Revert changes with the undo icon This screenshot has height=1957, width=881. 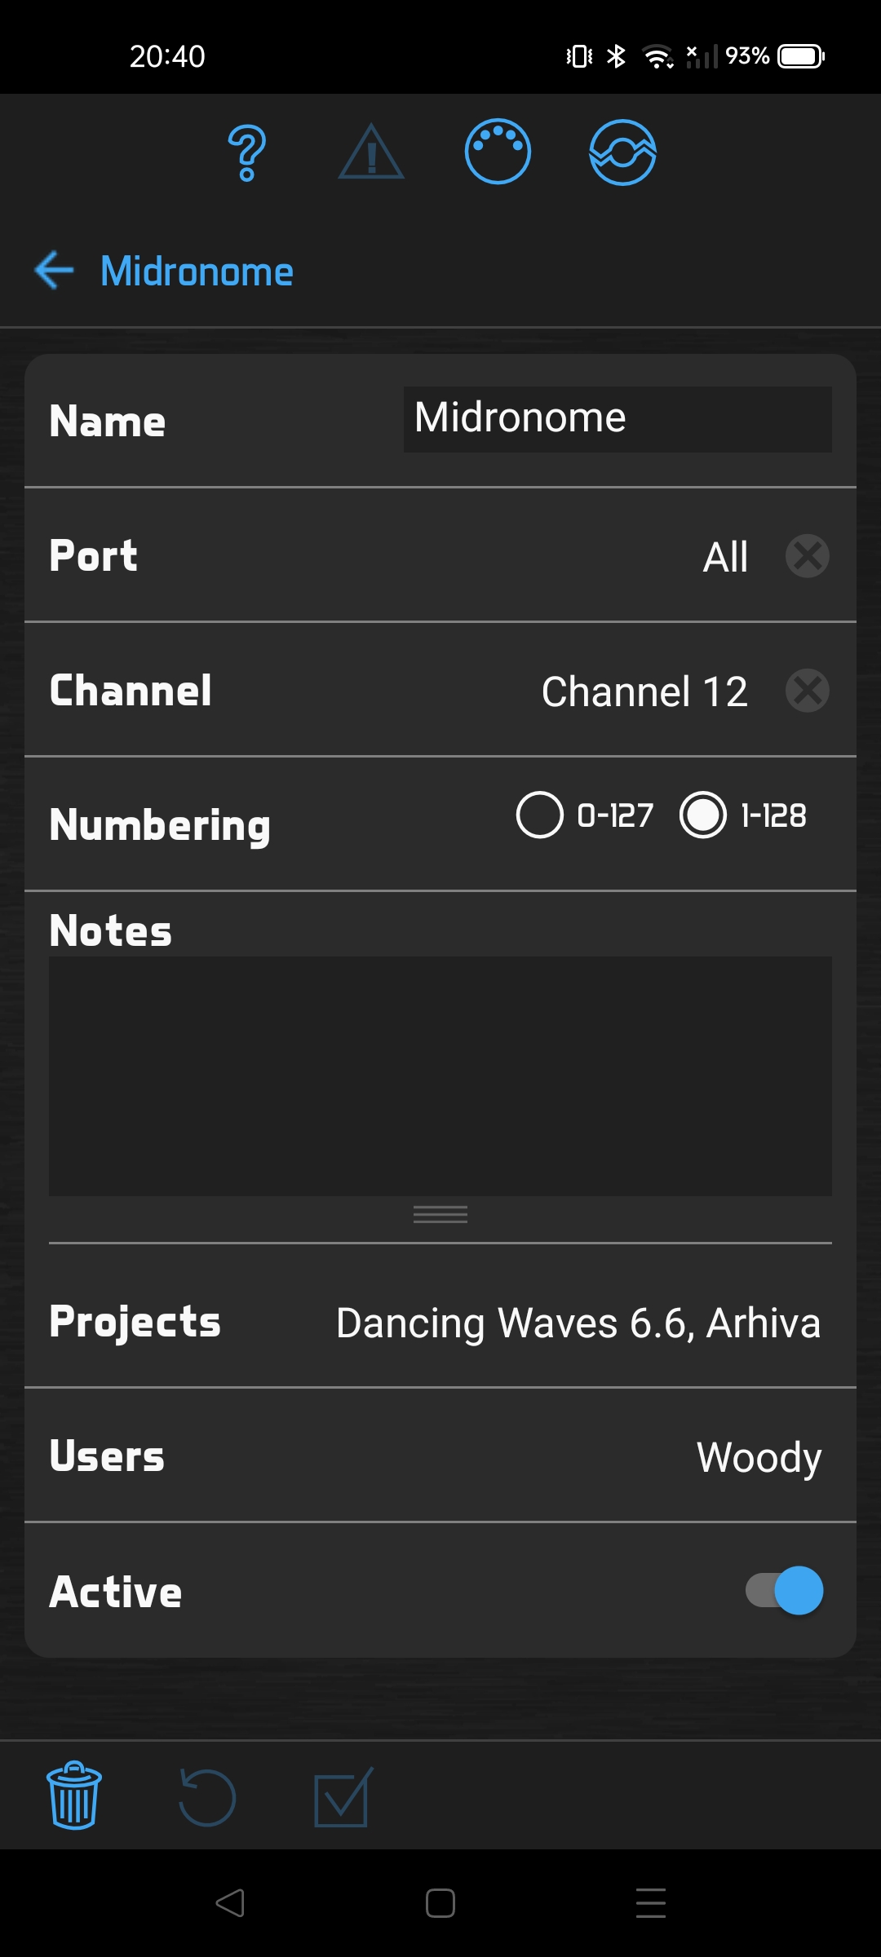pyautogui.click(x=207, y=1796)
